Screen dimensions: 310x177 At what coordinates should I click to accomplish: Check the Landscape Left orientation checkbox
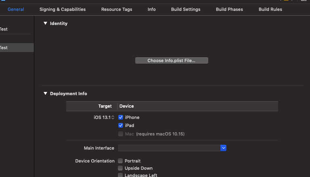(120, 175)
